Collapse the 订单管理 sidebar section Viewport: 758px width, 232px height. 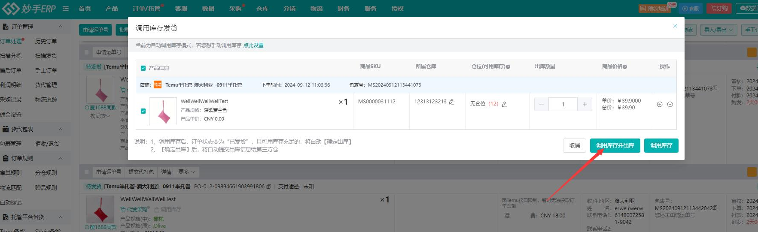coord(60,27)
